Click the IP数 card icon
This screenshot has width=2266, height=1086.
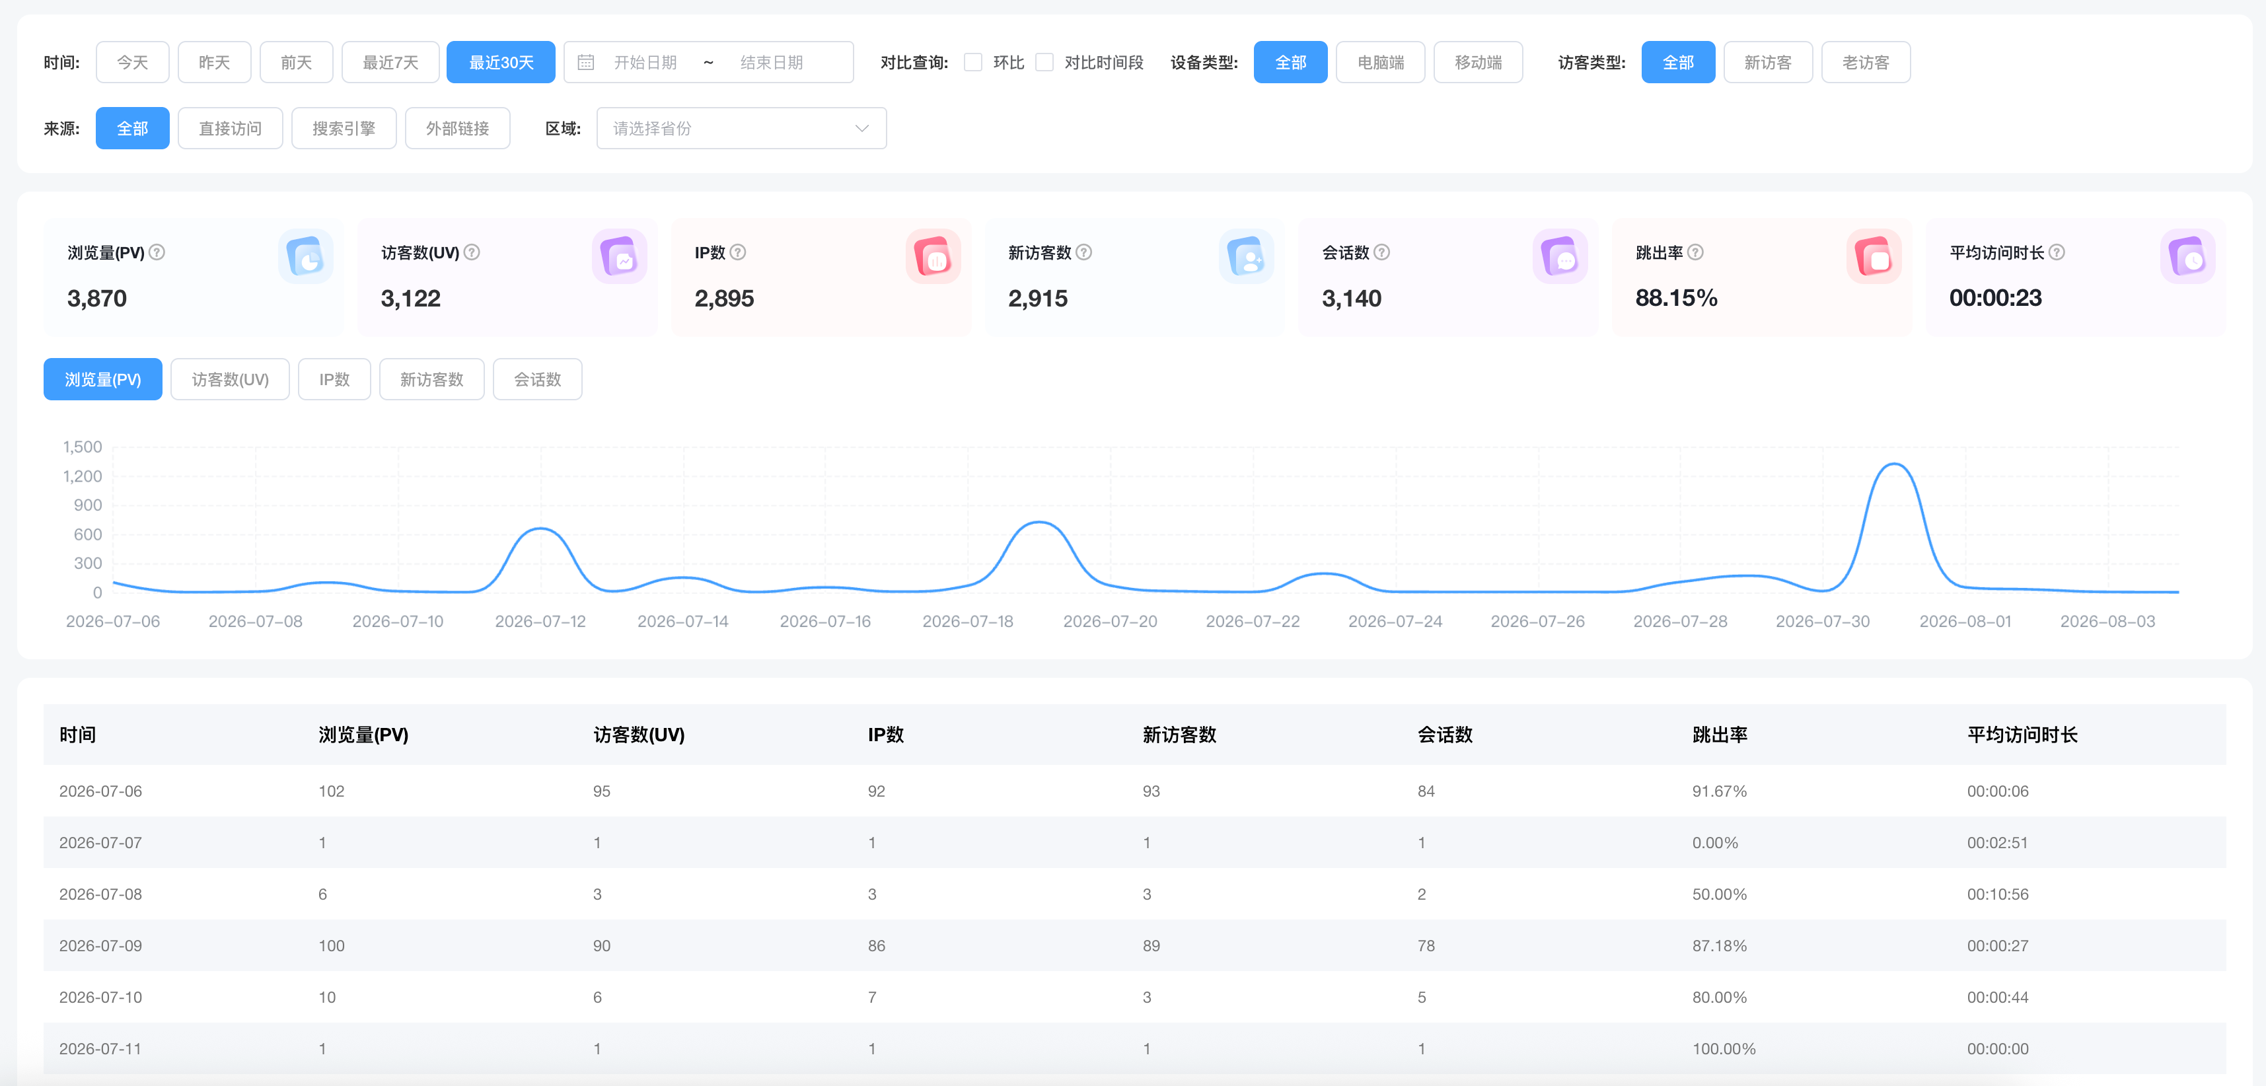pos(932,257)
